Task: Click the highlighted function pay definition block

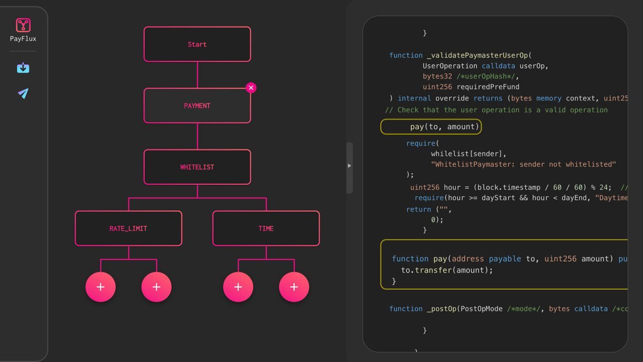Action: tap(504, 265)
